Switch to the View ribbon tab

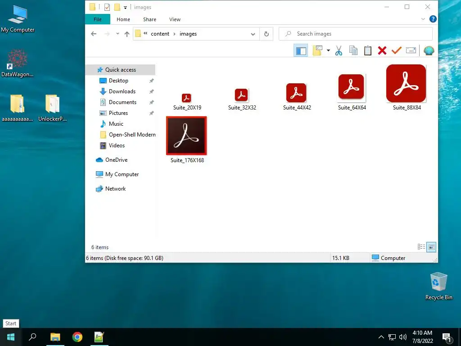point(175,19)
